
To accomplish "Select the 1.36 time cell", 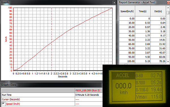I will [x=143, y=31].
